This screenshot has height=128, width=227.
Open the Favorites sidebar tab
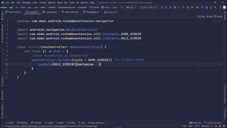point(2,95)
